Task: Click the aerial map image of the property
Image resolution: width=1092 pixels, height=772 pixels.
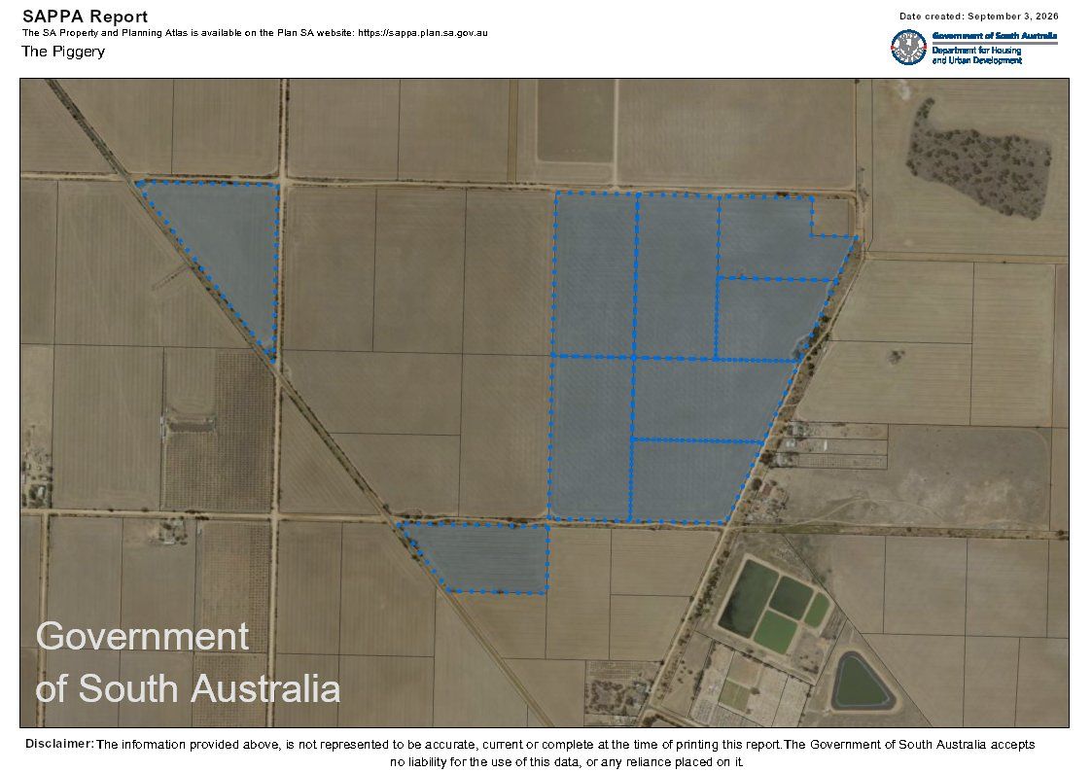Action: [x=545, y=403]
